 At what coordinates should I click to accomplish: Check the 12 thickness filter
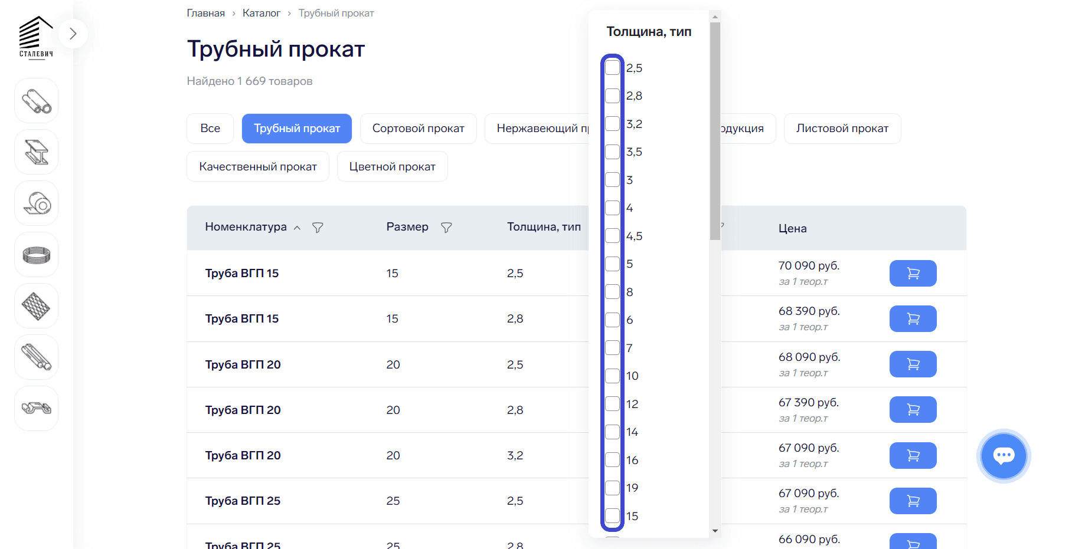tap(613, 404)
